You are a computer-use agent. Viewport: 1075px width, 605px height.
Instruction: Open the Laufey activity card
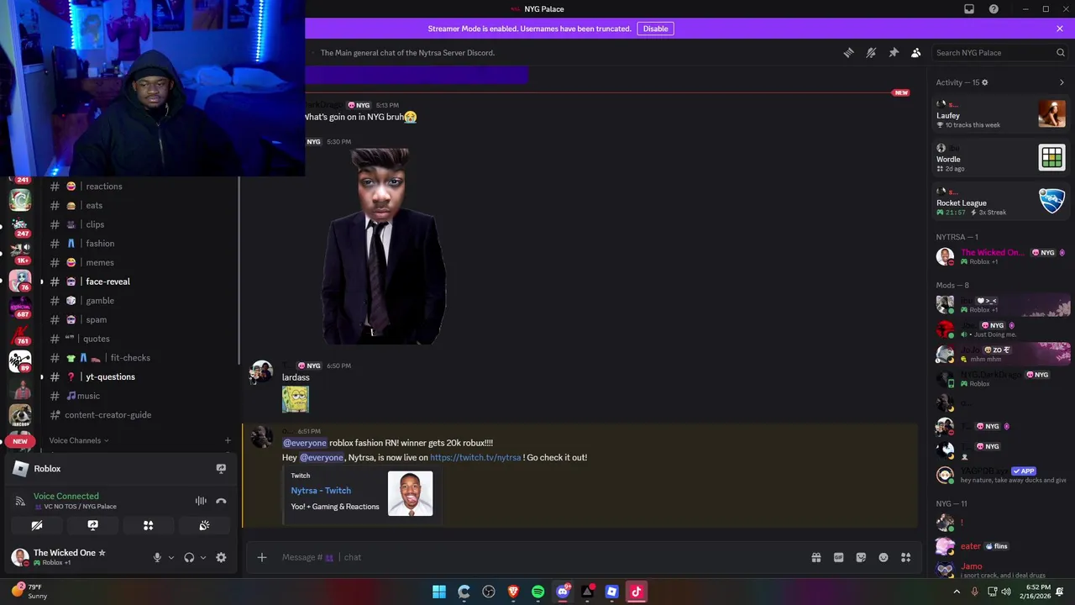[1001, 113]
